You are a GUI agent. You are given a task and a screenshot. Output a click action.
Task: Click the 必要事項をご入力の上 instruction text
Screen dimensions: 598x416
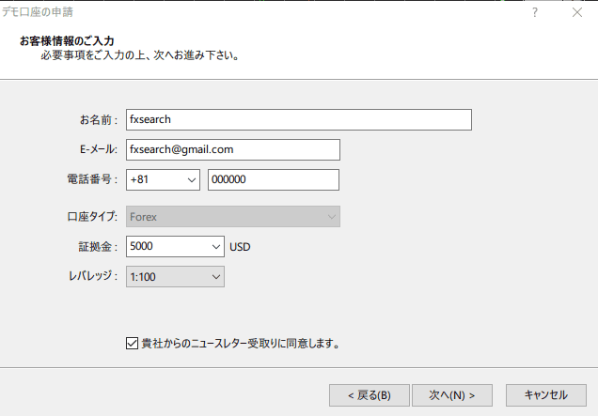(140, 55)
